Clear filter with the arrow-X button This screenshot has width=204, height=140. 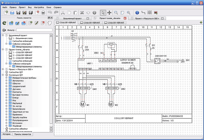point(4,30)
